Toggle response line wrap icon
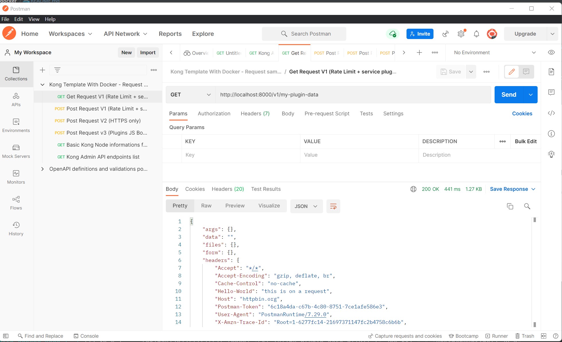Screen dimensions: 562x342 (333, 206)
